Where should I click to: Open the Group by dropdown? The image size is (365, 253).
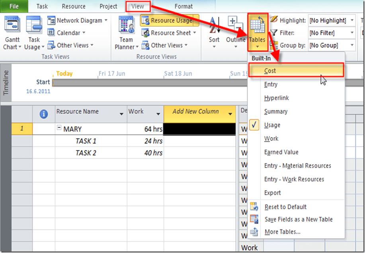point(332,45)
